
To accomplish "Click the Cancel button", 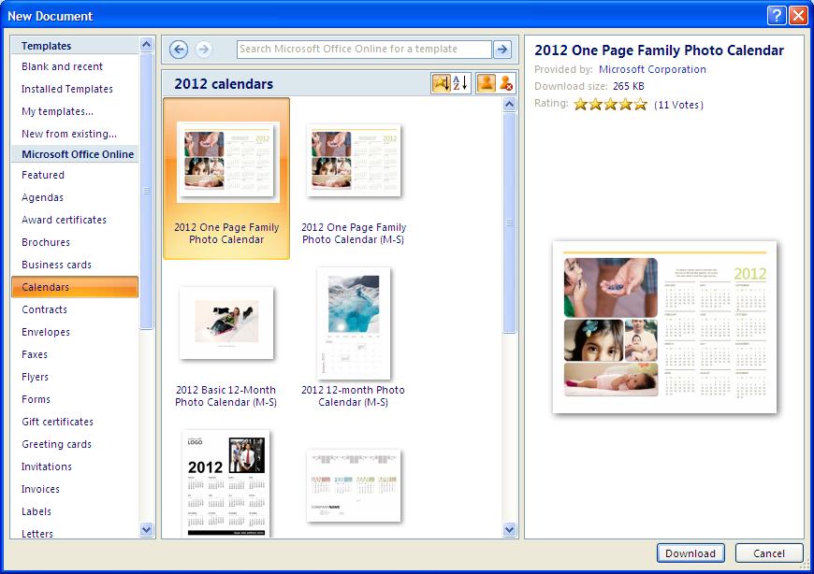I will (x=769, y=552).
